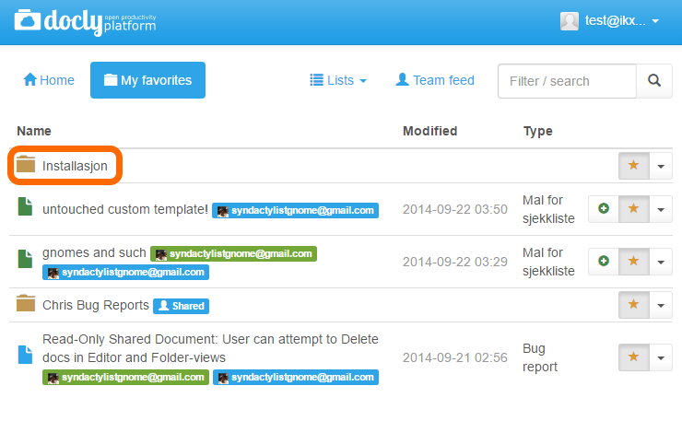Focus the Filter / search input field
Screen dimensions: 682x421
567,81
